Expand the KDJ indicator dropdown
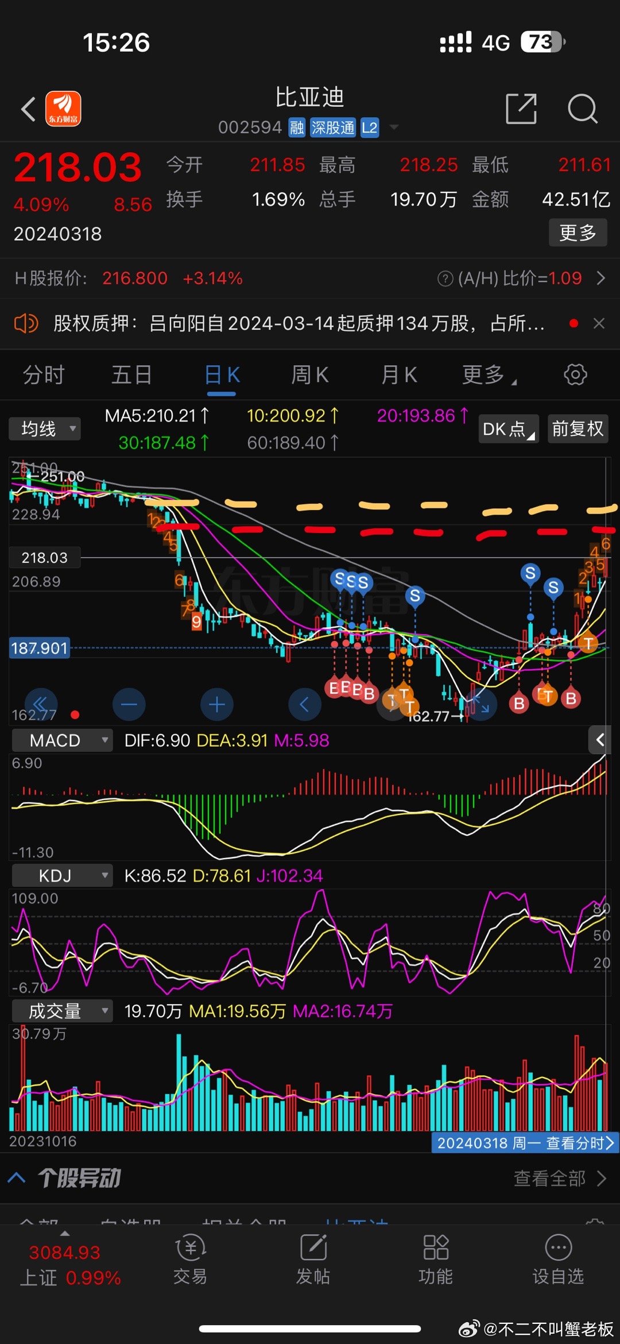Screen dimensions: 620x1344 [62, 876]
